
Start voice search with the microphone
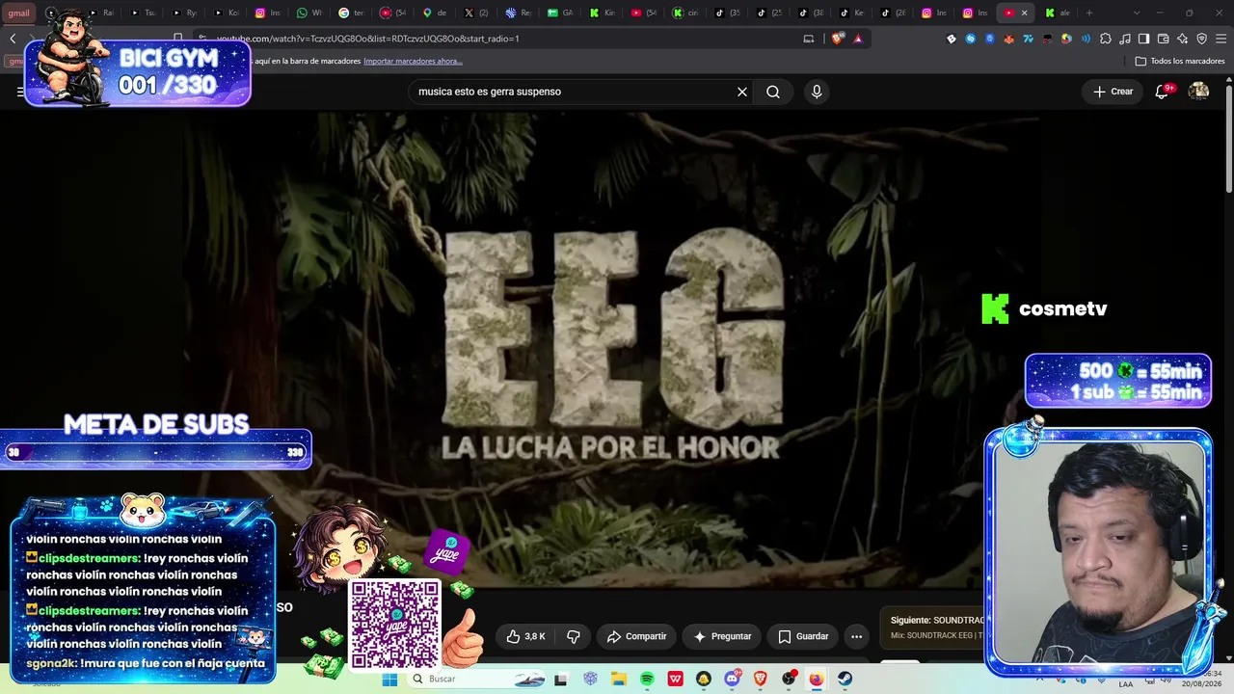(x=817, y=92)
